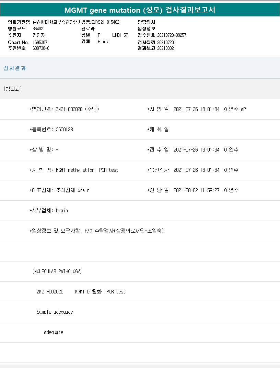Image resolution: width=280 pixels, height=368 pixels.
Task: Click test request date '20210723'
Action: coord(165,42)
